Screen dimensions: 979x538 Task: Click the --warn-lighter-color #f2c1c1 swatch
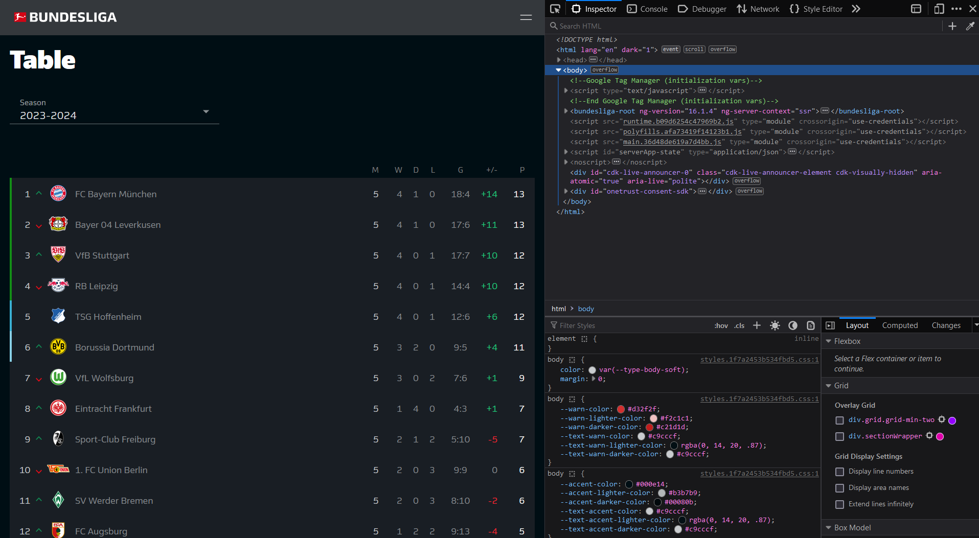point(653,418)
